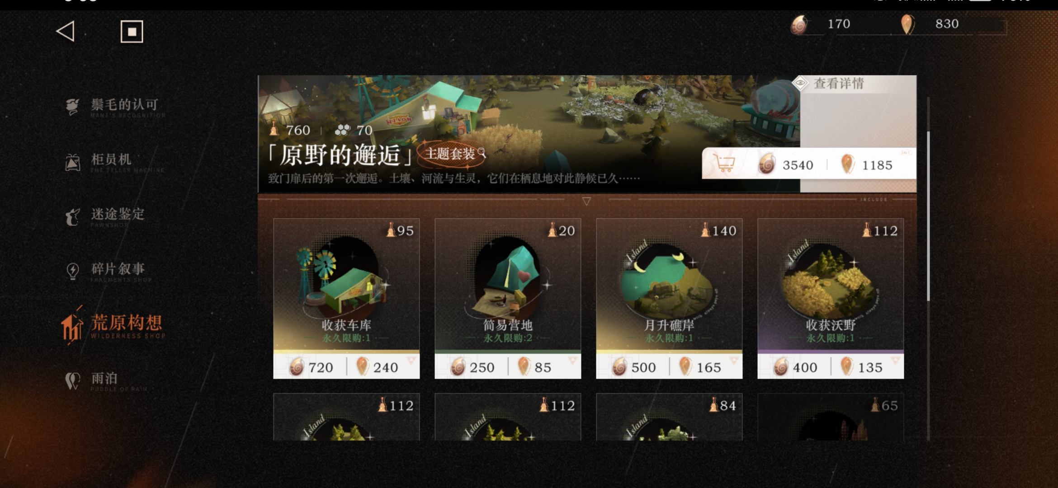The height and width of the screenshot is (488, 1058).
Task: Open magnifier icon on 主题套装 badge
Action: pos(482,153)
